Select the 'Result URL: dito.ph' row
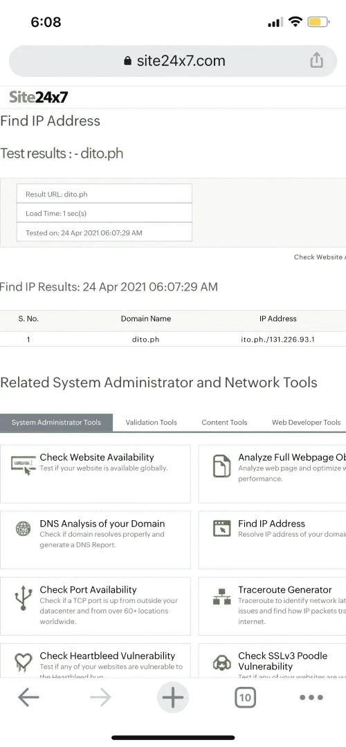The height and width of the screenshot is (747, 346). coord(104,194)
